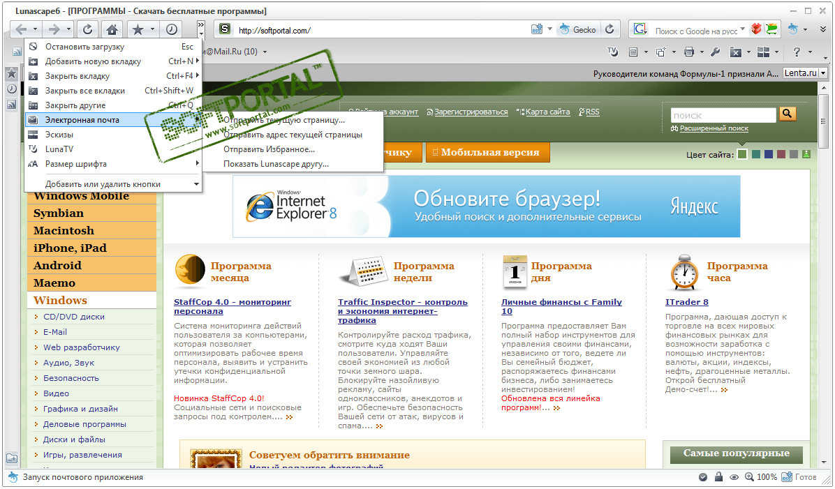Reload the page using the navigation-bar refresh icon
Image resolution: width=835 pixels, height=489 pixels.
[x=88, y=29]
